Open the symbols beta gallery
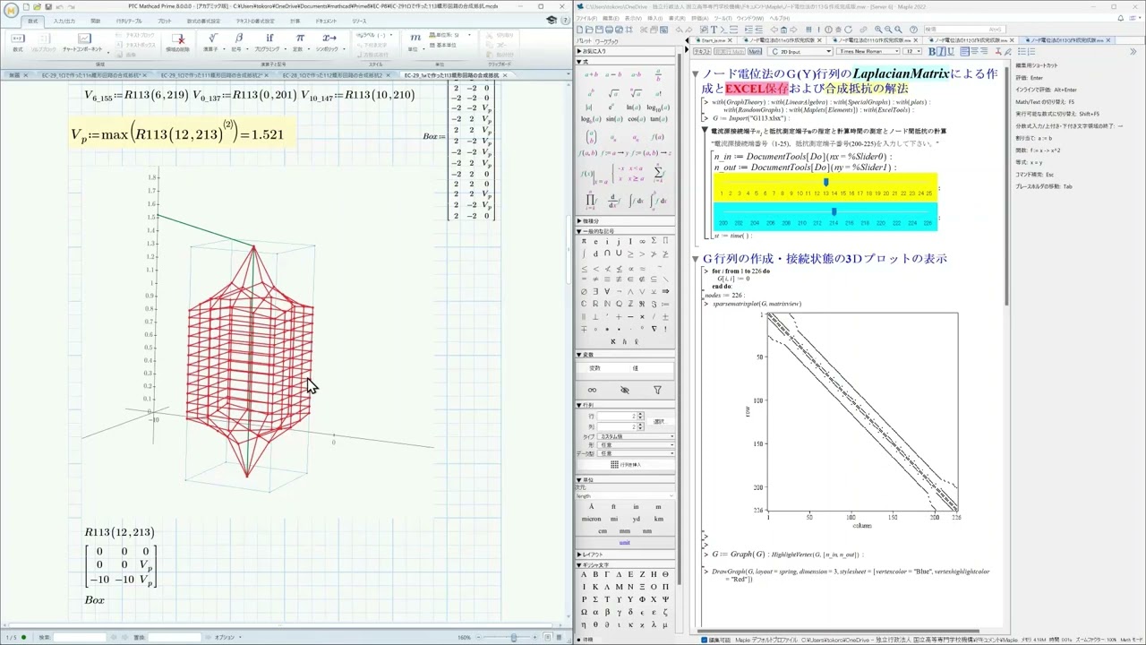The height and width of the screenshot is (645, 1146). pos(238,41)
